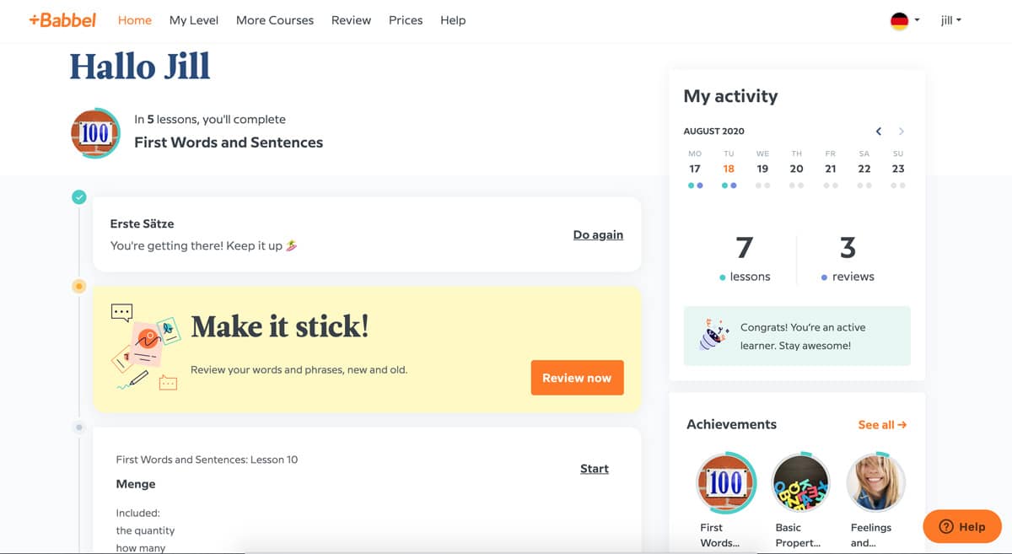Click 'Congrats! You're an active learner' message
The height and width of the screenshot is (554, 1012).
[803, 336]
